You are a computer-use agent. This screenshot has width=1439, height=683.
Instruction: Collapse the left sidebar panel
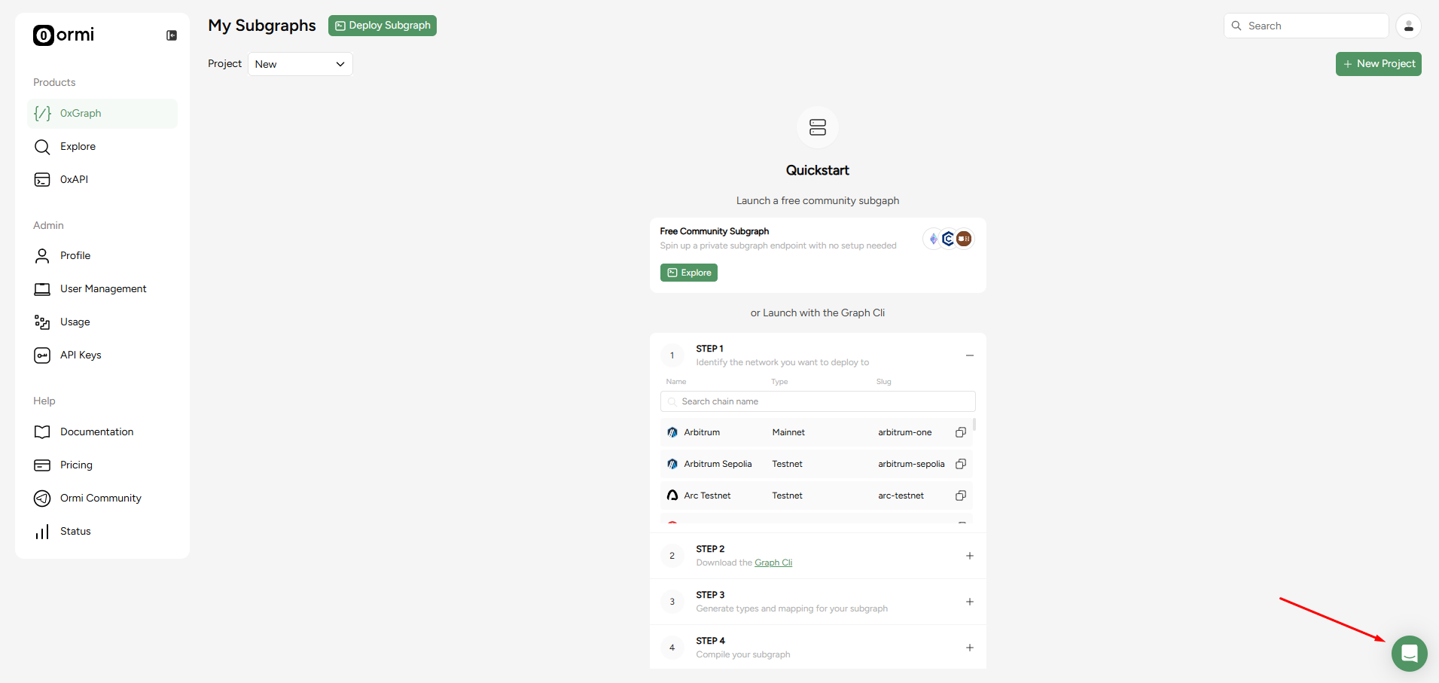pos(172,35)
